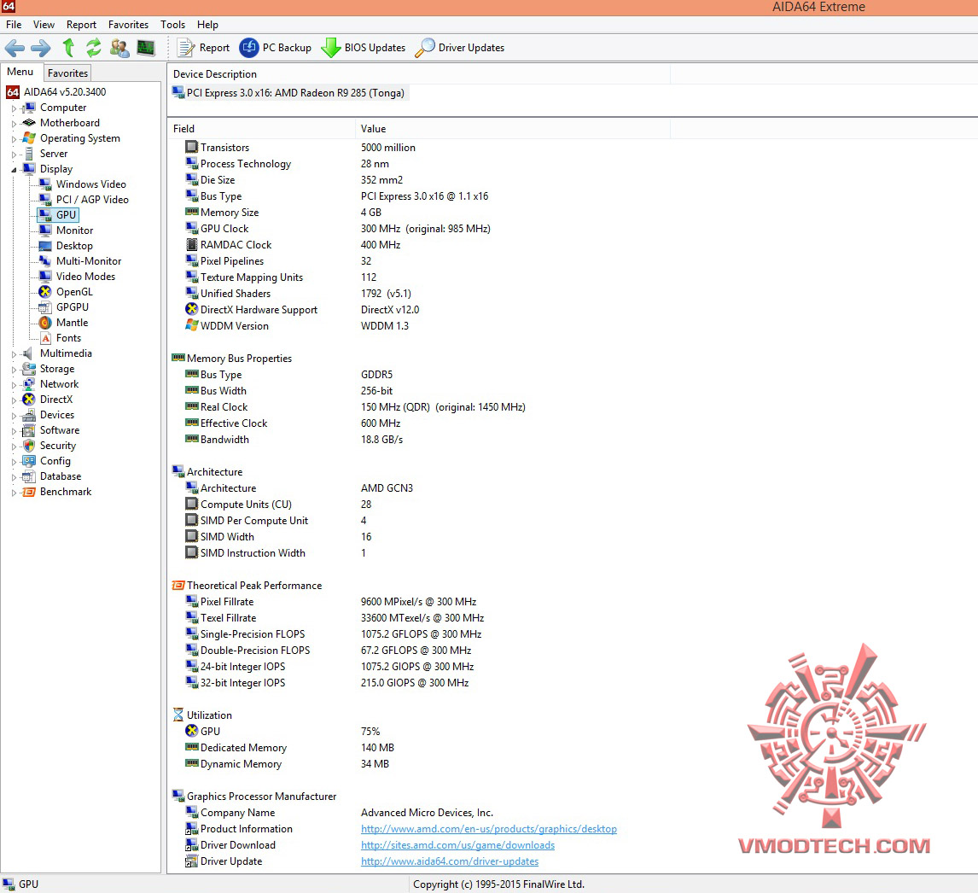
Task: Open the aida64.com driver-updates link
Action: pyautogui.click(x=449, y=861)
